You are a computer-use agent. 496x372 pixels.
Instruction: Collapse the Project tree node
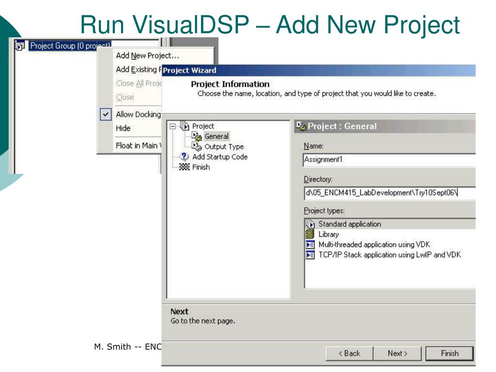point(172,126)
